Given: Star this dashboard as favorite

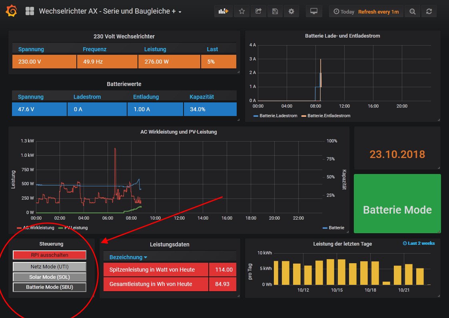Looking at the screenshot, I should point(242,12).
